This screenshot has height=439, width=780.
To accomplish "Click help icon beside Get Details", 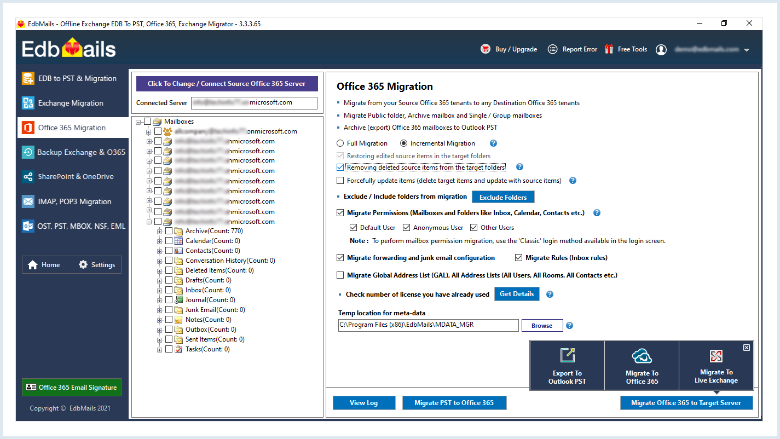I will pyautogui.click(x=550, y=294).
